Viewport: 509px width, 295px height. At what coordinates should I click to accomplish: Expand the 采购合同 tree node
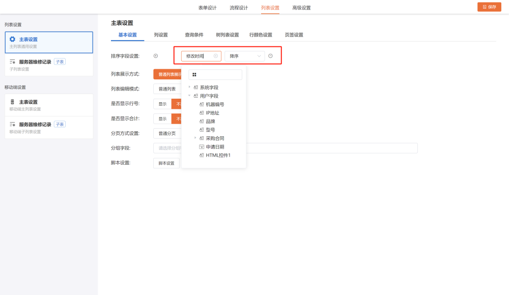[195, 138]
